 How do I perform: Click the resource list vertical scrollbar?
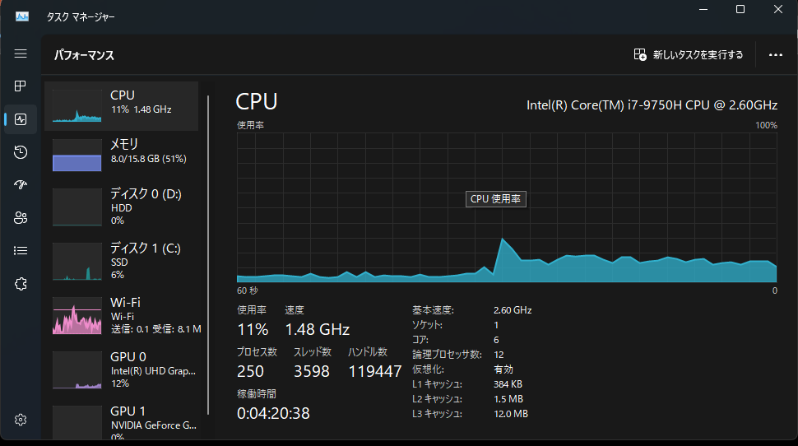point(208,254)
